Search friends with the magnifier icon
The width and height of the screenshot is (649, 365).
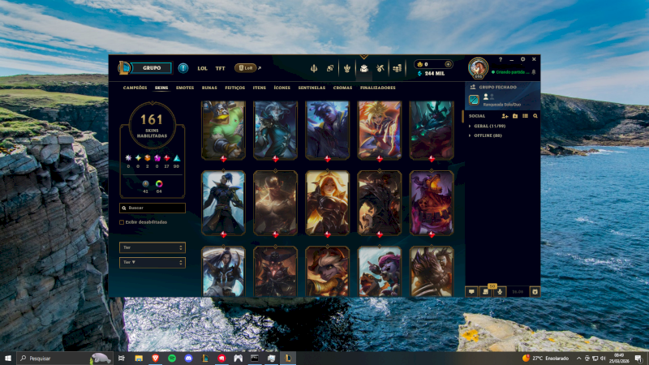point(535,116)
